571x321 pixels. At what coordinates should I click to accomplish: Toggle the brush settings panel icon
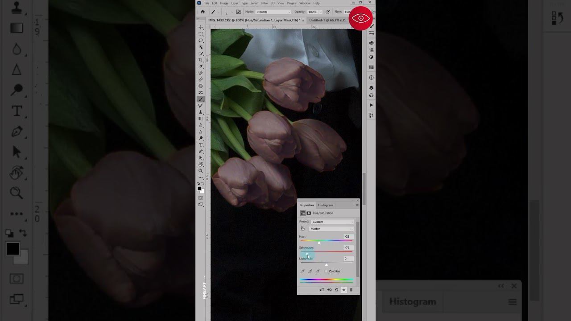pyautogui.click(x=239, y=12)
